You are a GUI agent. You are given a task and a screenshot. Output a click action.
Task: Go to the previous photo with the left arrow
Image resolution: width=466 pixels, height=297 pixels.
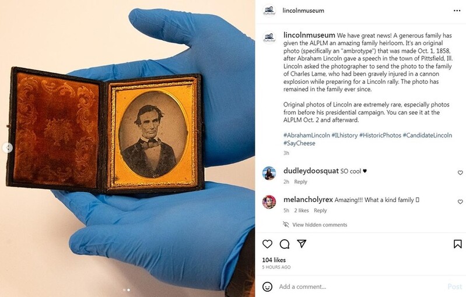pyautogui.click(x=8, y=147)
